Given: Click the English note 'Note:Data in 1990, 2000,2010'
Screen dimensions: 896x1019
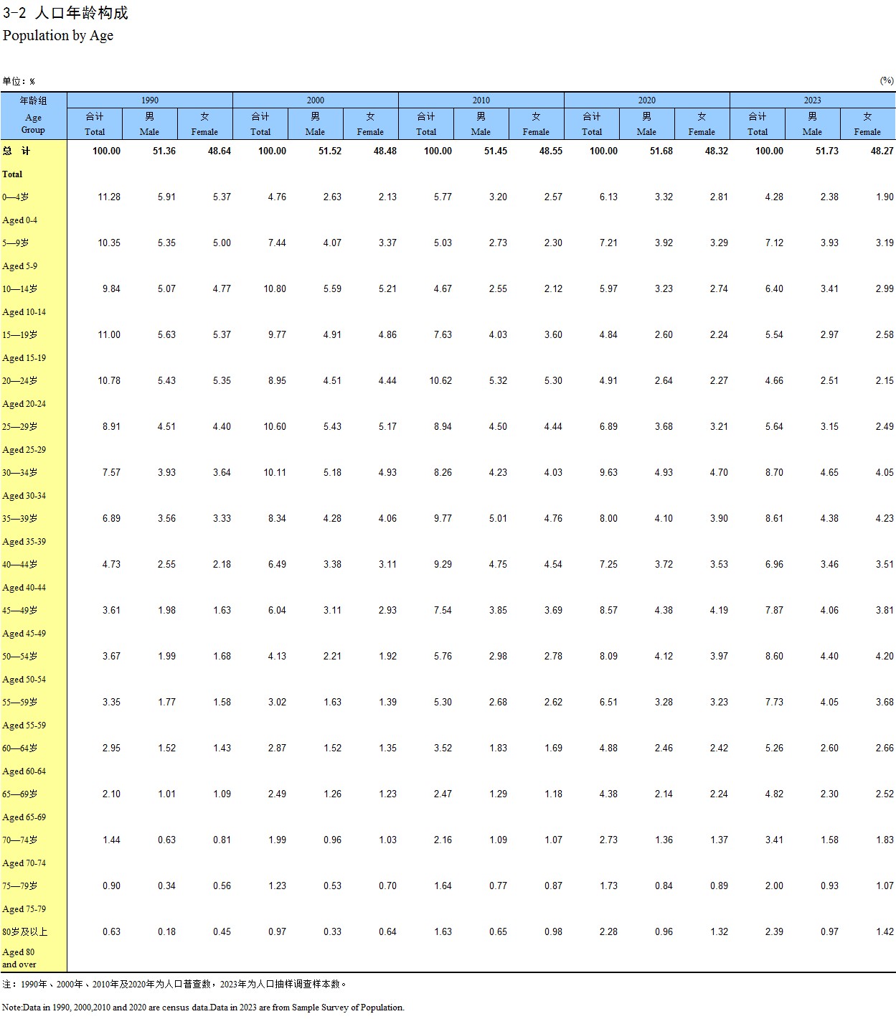Looking at the screenshot, I should coord(203,1007).
